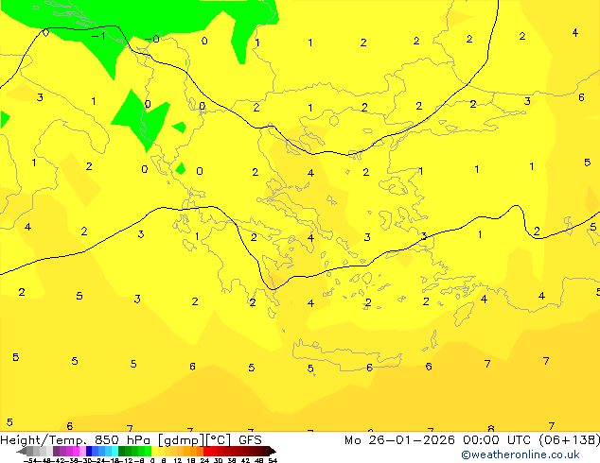Open the weatheronline.co.uk copyright link
This screenshot has height=463, width=600.
[x=520, y=454]
